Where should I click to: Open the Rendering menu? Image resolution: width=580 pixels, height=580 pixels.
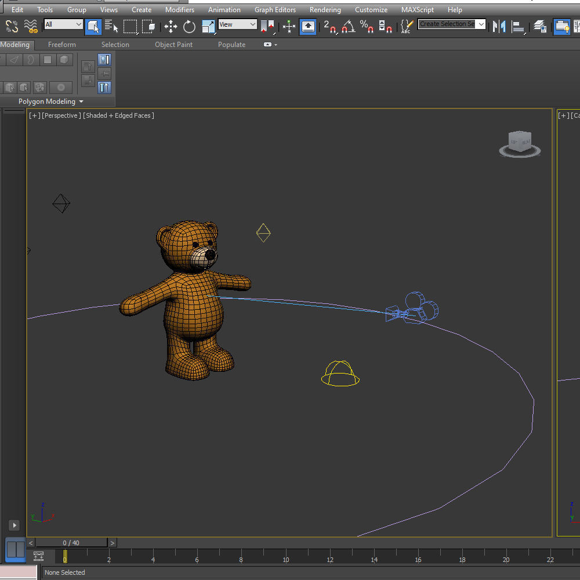[x=325, y=10]
